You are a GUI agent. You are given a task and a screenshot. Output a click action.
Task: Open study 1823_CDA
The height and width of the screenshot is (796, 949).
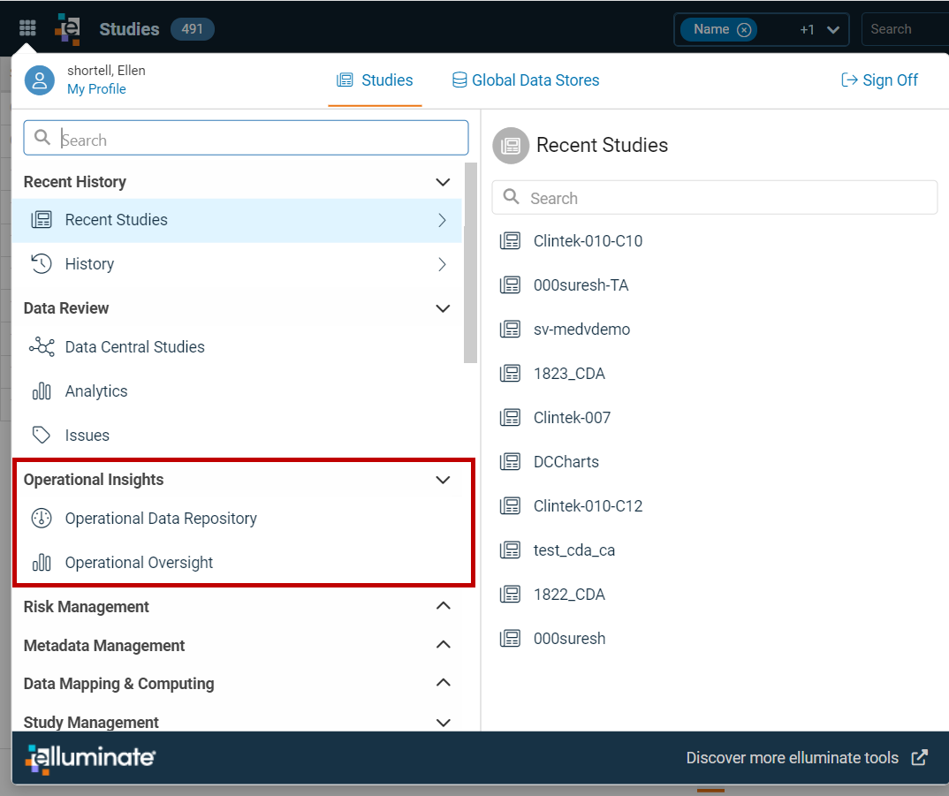pyautogui.click(x=569, y=374)
